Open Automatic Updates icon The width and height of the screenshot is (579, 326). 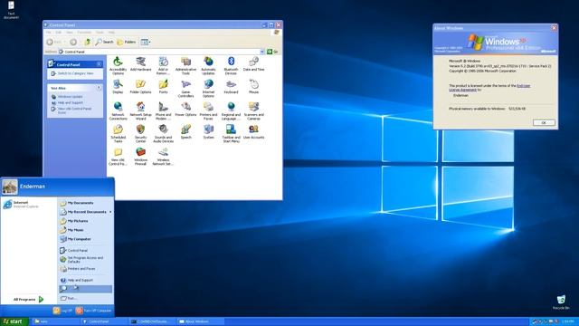pos(208,66)
